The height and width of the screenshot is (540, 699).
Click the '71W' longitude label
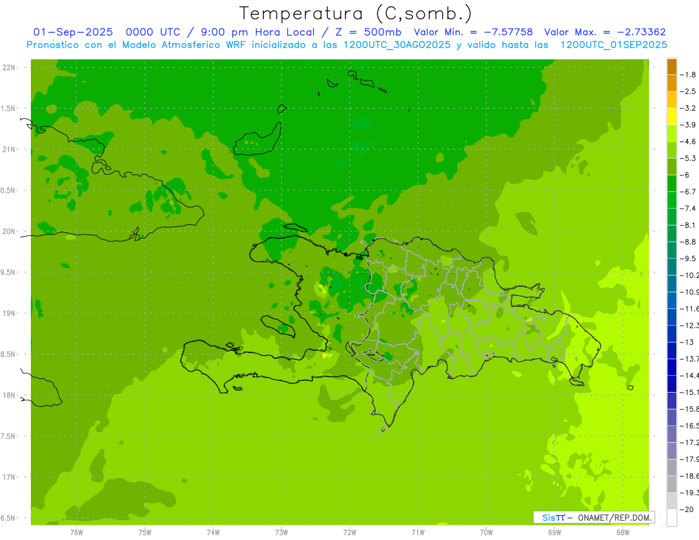(418, 533)
